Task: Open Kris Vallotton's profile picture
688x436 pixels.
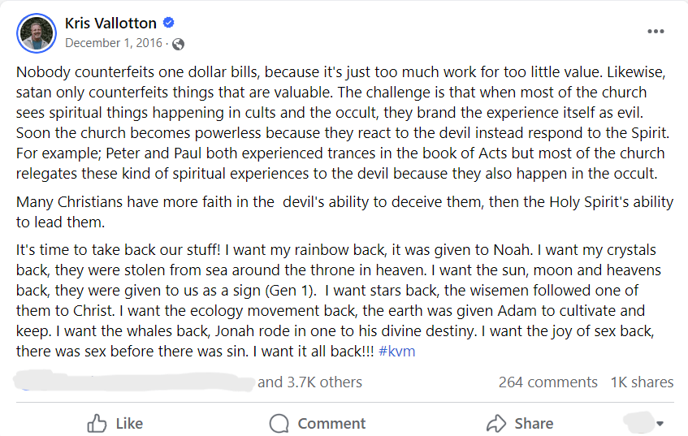Action: click(37, 33)
